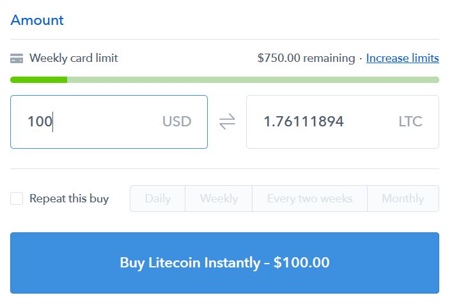This screenshot has height=307, width=452.
Task: Click the credit card icon beside Weekly card limit
Action: 17,58
